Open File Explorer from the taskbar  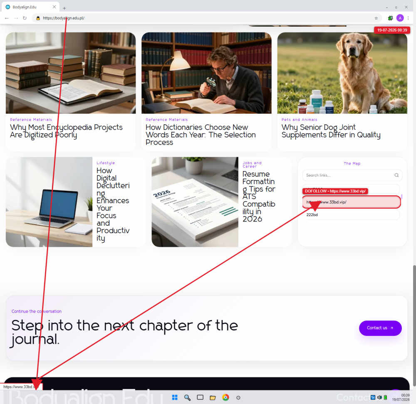(x=213, y=397)
